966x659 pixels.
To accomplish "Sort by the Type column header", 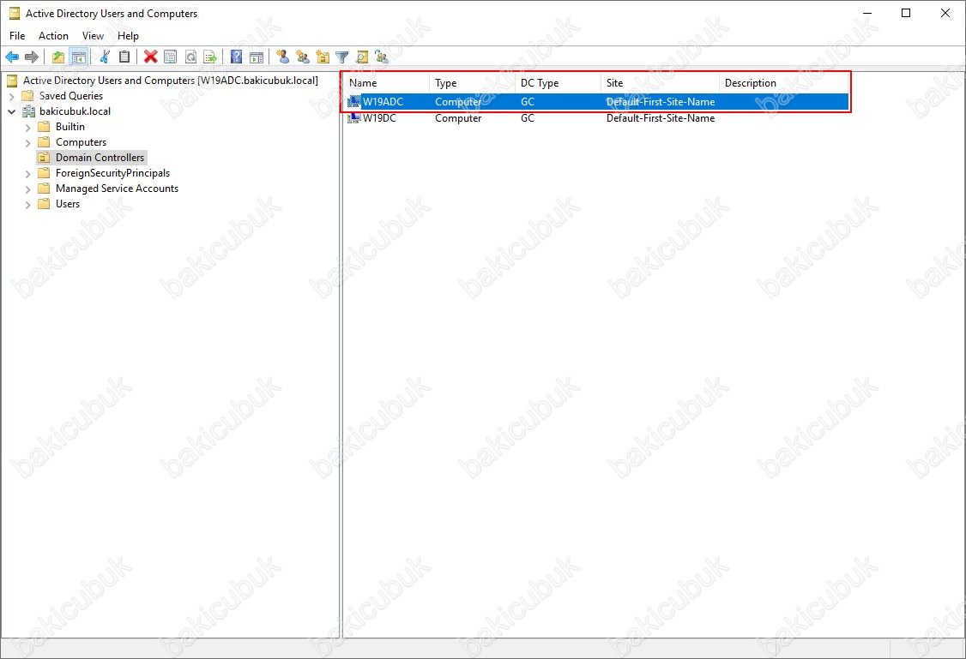I will click(472, 83).
